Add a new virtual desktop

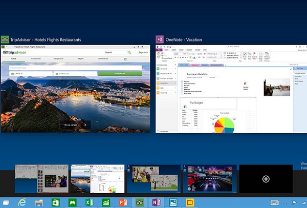point(265,178)
